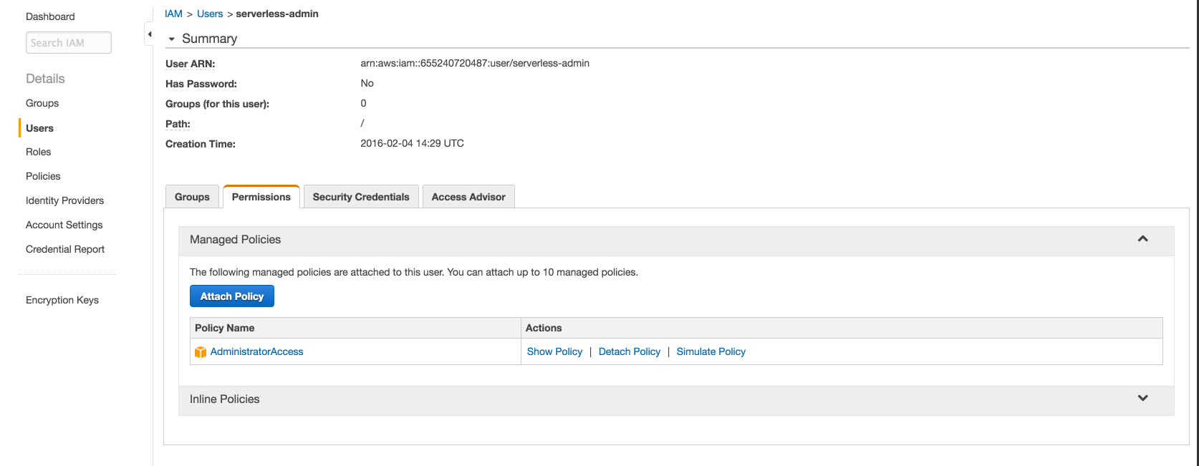Collapse the left sidebar with arrow handle
The height and width of the screenshot is (466, 1199).
(149, 34)
